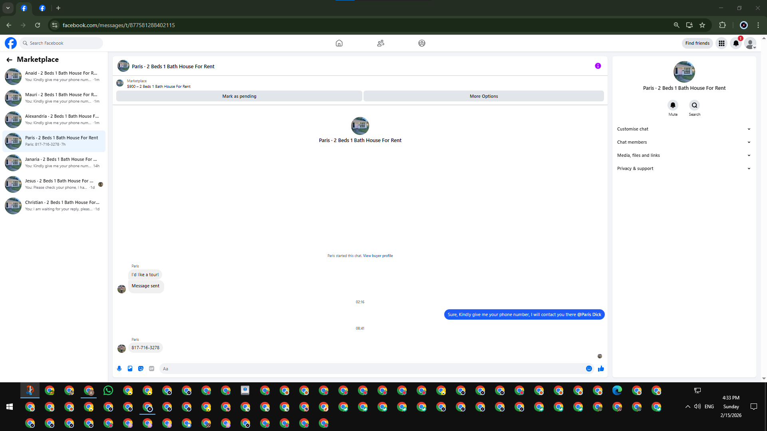This screenshot has height=431, width=767.
Task: Send a thumbs-up like
Action: (601, 369)
